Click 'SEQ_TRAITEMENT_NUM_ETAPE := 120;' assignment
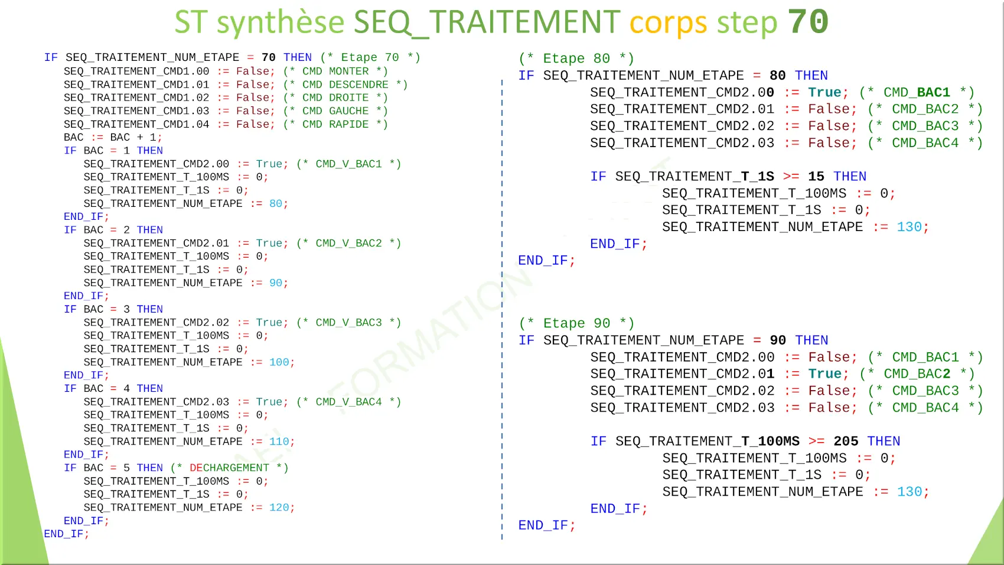The height and width of the screenshot is (565, 1004). coord(189,507)
